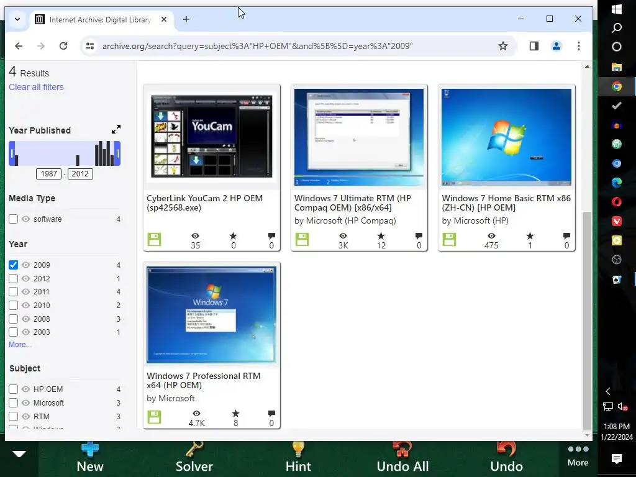Click the left handle of year slider
This screenshot has height=477, width=636.
12,153
